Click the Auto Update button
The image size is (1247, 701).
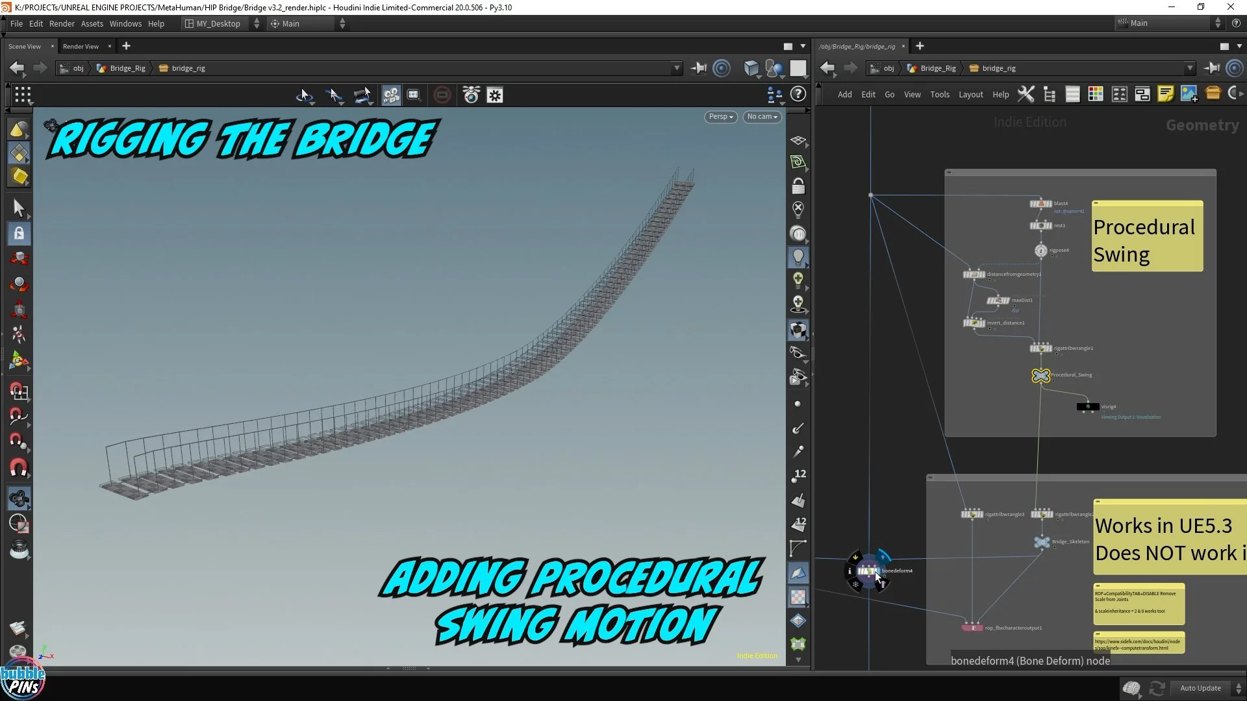(1200, 688)
